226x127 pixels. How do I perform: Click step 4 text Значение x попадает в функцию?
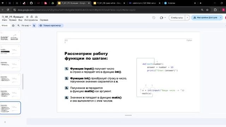[96, 99]
